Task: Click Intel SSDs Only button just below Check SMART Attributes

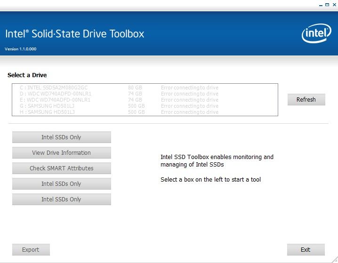Action: tap(62, 184)
